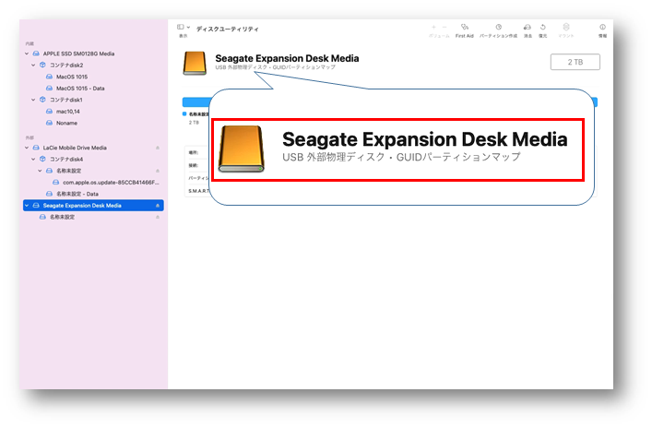Collapse the LaCie Mobile Drive Media chevron

[x=27, y=148]
